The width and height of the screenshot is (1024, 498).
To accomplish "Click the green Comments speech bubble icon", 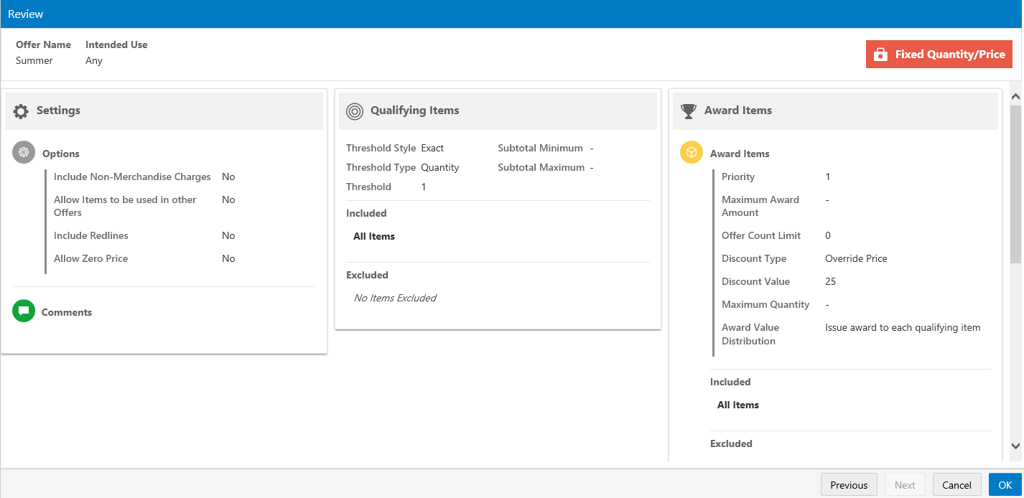I will [x=24, y=311].
